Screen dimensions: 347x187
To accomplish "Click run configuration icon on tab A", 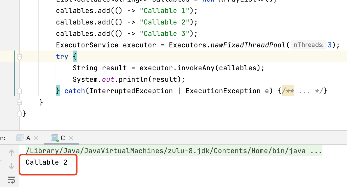I will pos(20,138).
